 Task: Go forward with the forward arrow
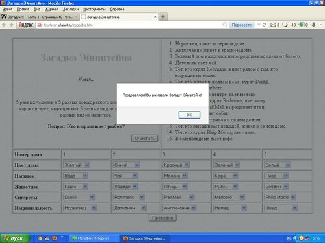click(11, 25)
